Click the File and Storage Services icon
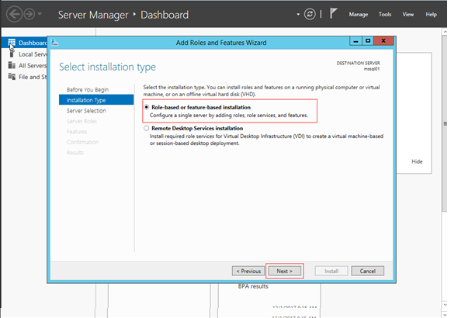The height and width of the screenshot is (318, 451). pos(12,77)
